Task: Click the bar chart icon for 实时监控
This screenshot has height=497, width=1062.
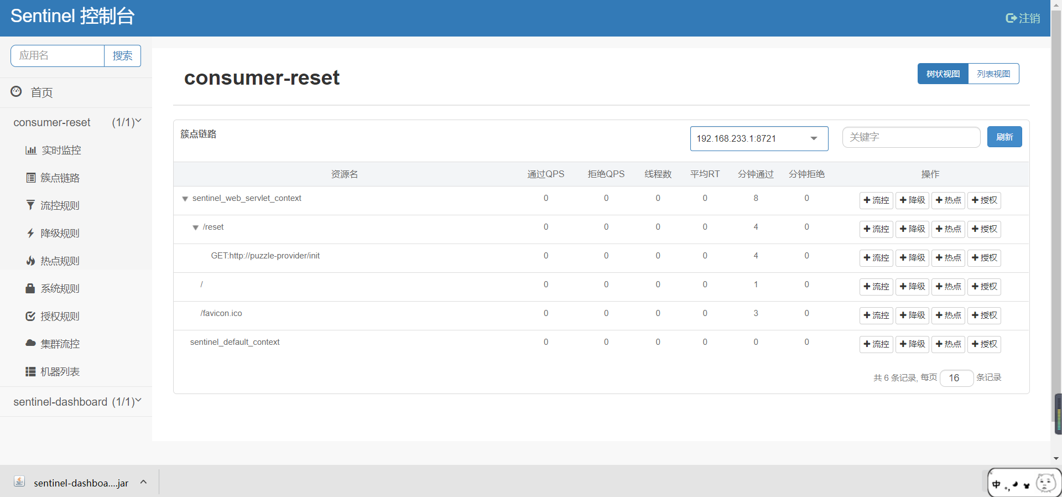Action: tap(30, 151)
